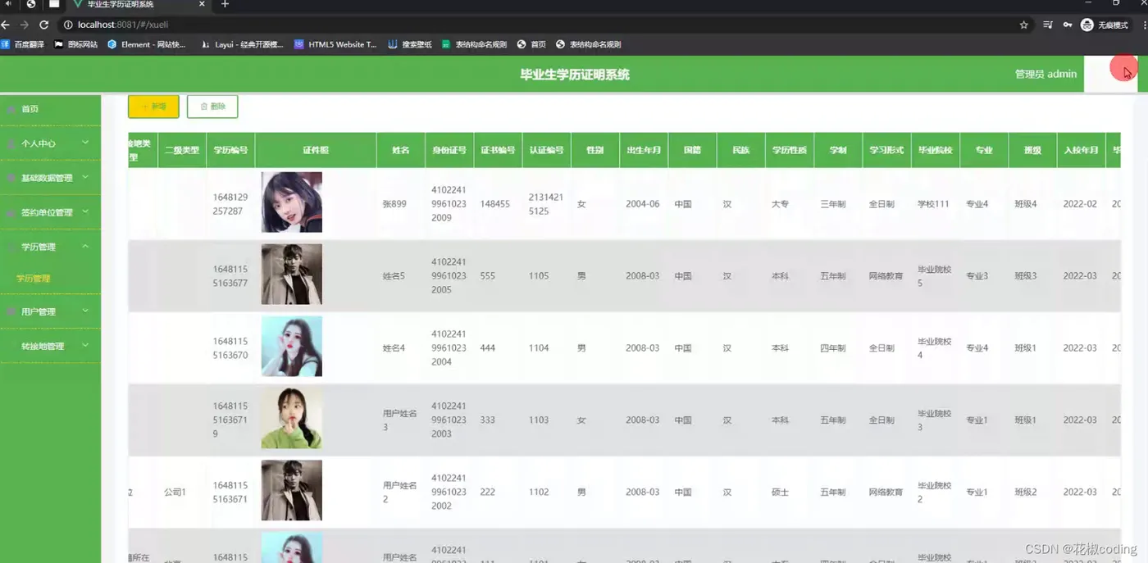This screenshot has height=563, width=1148.
Task: Expand the 转接地管理 menu
Action: 50,346
